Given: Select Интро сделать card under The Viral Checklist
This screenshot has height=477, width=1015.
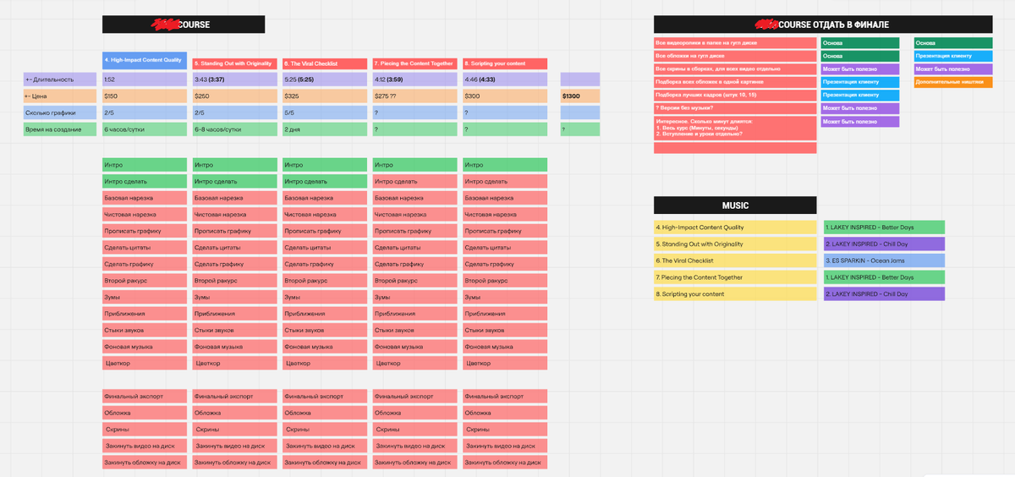Looking at the screenshot, I should tap(325, 182).
